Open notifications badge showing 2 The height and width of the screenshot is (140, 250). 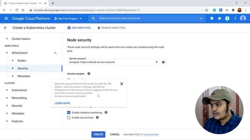pos(227,18)
